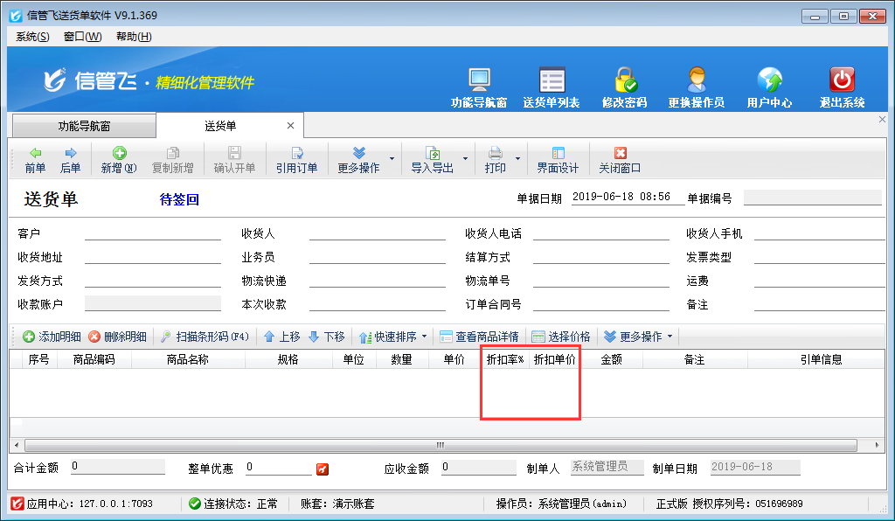895x521 pixels.
Task: Click 新增 to create new delivery note
Action: pyautogui.click(x=119, y=160)
